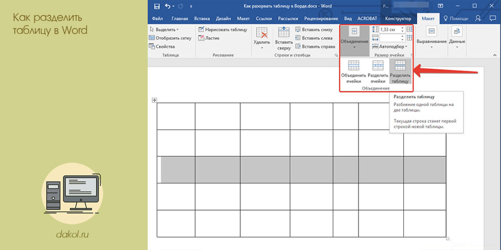Redo the action with the repeat icon
Image resolution: width=501 pixels, height=250 pixels.
coord(181,6)
